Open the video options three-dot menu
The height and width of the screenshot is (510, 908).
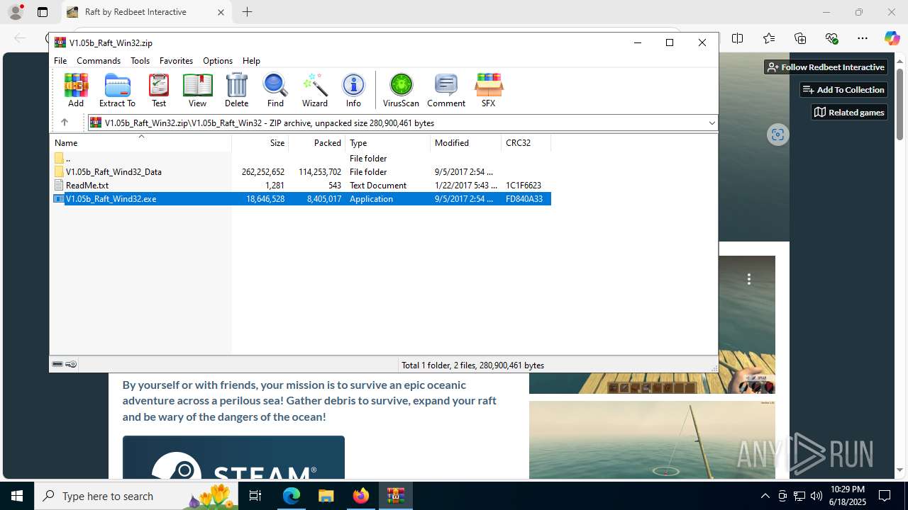pos(748,279)
